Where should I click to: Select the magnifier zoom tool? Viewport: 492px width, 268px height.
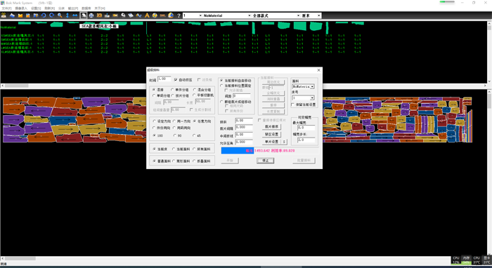(x=60, y=15)
